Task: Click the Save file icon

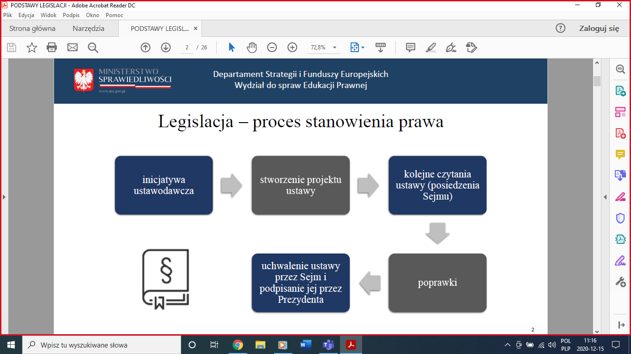Action: [12, 47]
